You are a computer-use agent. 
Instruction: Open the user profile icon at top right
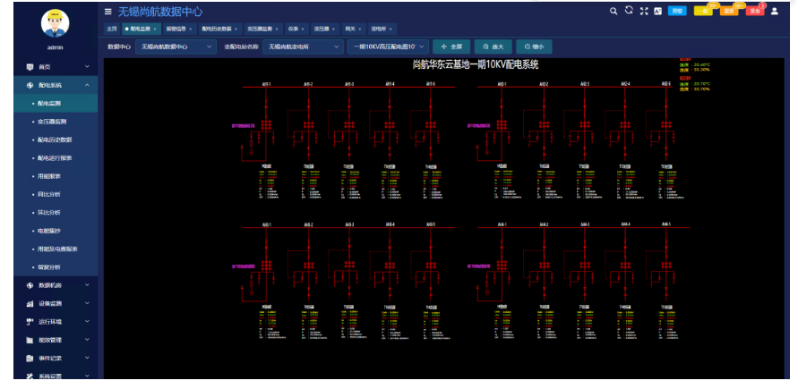pos(775,11)
